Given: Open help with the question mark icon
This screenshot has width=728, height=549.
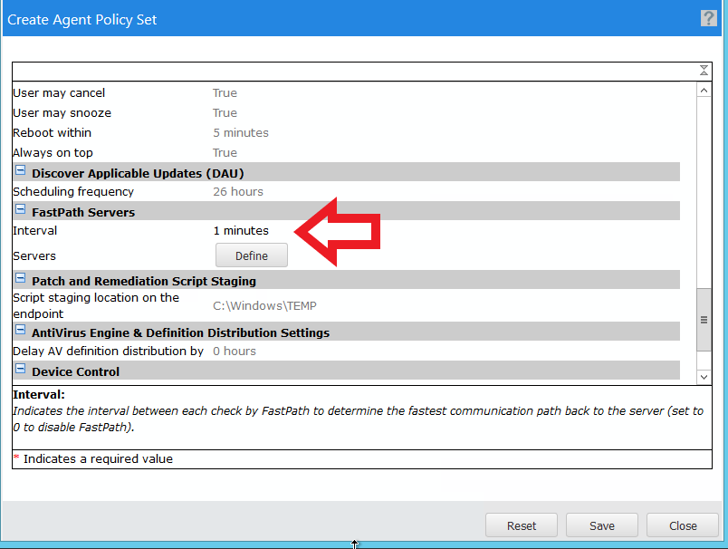Looking at the screenshot, I should point(708,18).
